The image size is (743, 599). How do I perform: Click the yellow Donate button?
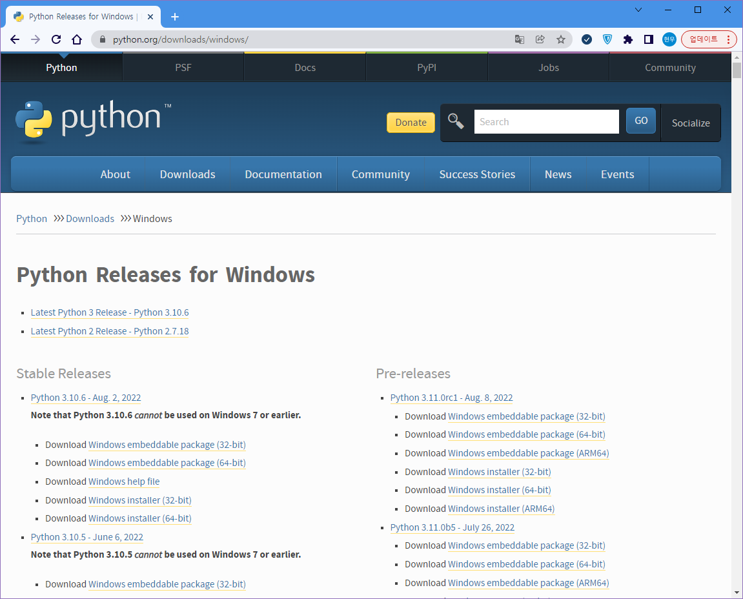coord(411,123)
